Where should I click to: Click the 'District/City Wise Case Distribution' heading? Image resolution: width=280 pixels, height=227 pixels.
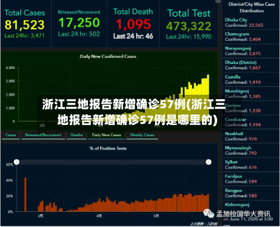251,7
